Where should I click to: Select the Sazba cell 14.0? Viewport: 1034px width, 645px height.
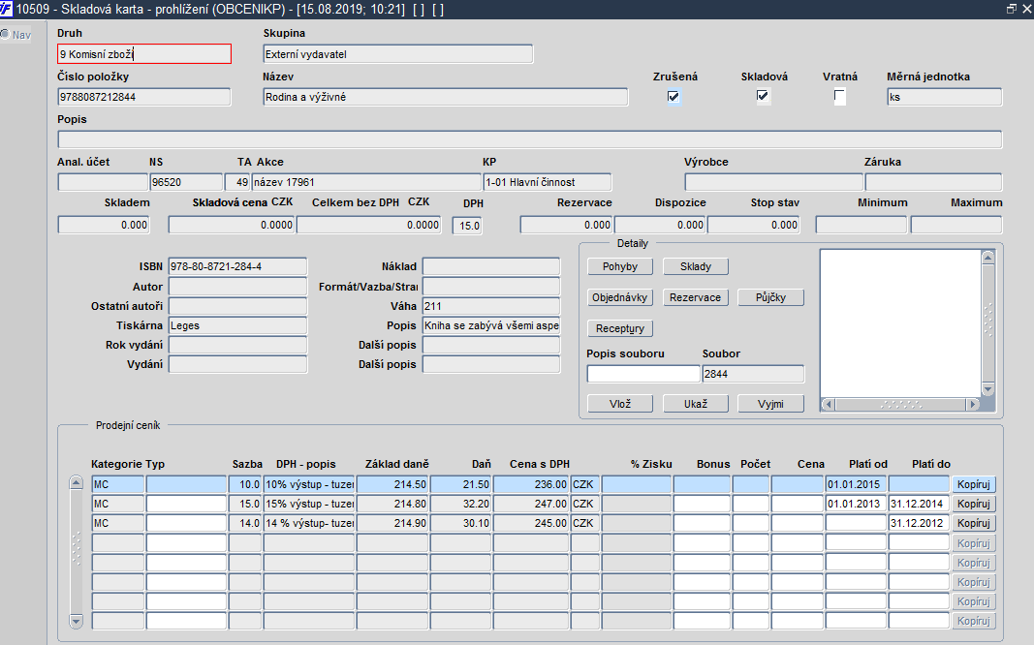tap(244, 523)
